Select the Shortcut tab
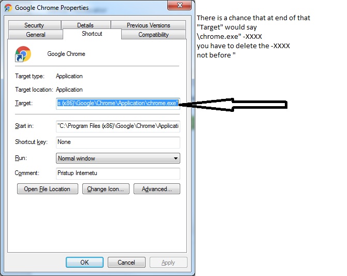This screenshot has width=347, height=276. tap(92, 34)
